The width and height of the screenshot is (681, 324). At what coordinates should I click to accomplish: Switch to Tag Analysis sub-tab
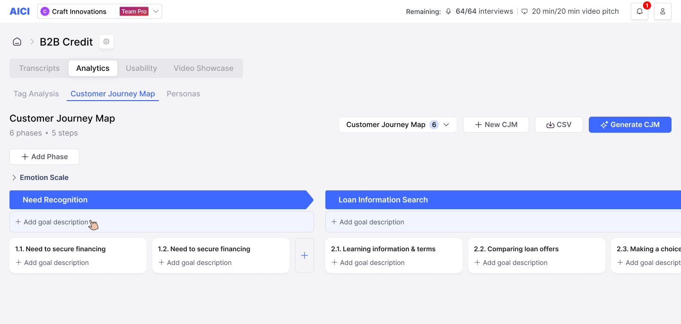pos(36,94)
